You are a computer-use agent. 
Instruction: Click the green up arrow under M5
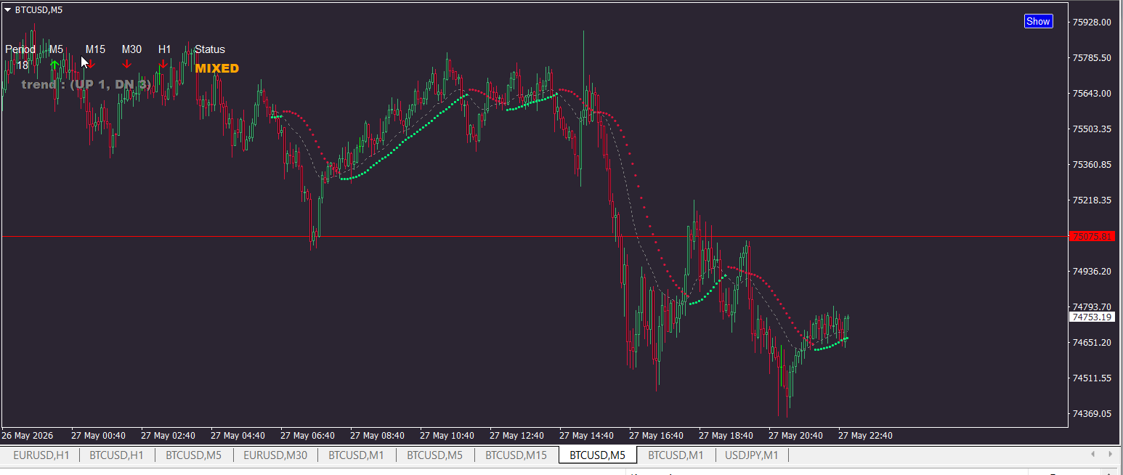(54, 65)
